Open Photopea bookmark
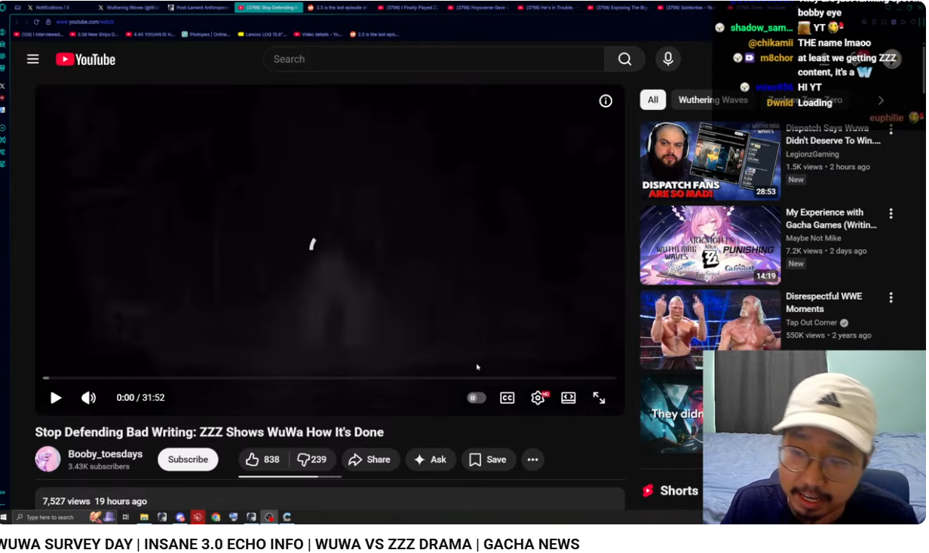Screen dimensions: 929x553 (x=206, y=34)
